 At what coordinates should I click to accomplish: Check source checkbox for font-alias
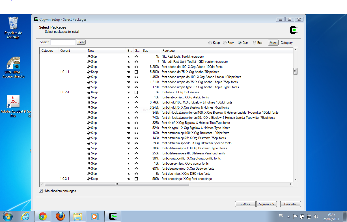[x=136, y=92]
